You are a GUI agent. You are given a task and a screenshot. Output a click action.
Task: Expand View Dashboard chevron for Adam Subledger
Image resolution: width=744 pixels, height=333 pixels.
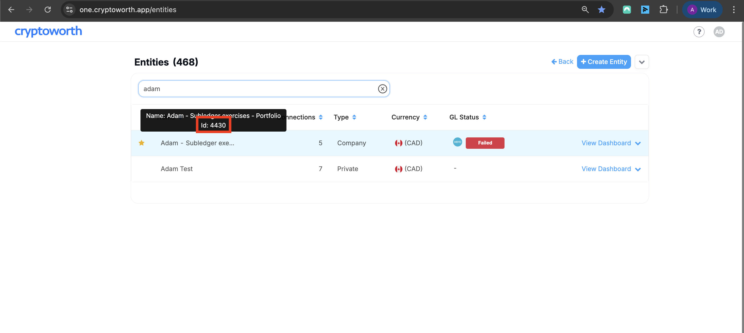[638, 143]
